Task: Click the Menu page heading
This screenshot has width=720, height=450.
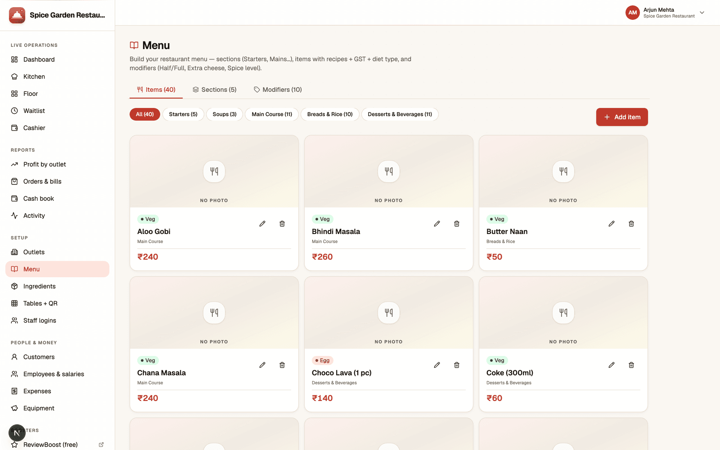Action: tap(156, 45)
